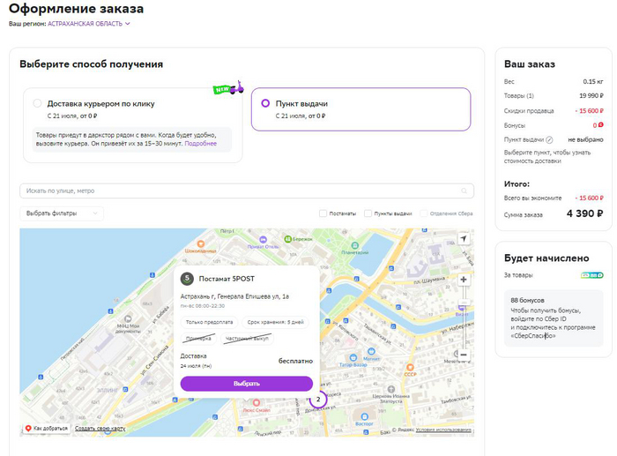Select Пункт выдачи radio option
Image resolution: width=617 pixels, height=456 pixels.
[x=265, y=103]
